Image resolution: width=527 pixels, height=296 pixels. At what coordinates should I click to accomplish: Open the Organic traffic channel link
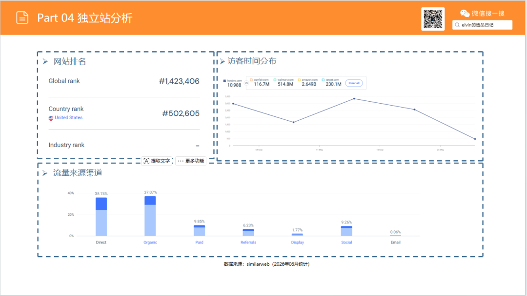[150, 242]
